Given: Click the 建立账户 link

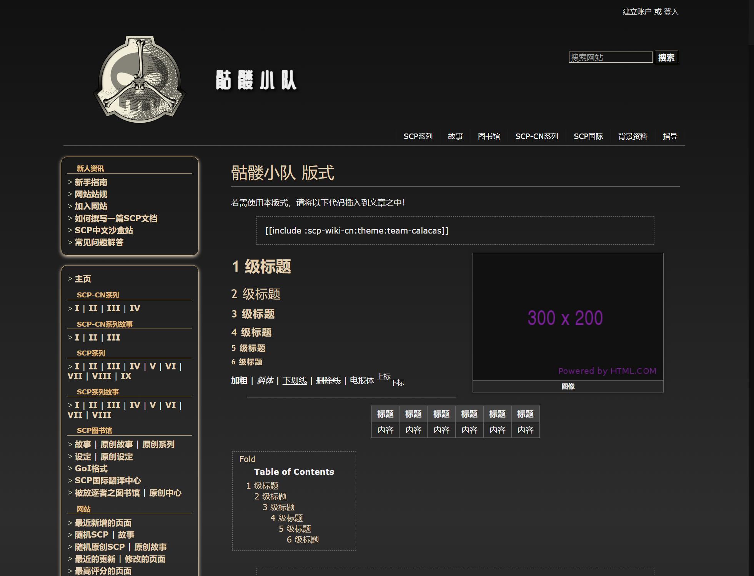Looking at the screenshot, I should [x=636, y=12].
